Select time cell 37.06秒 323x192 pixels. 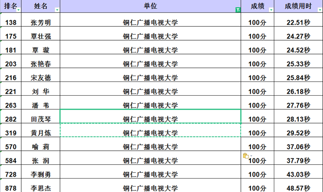point(298,144)
